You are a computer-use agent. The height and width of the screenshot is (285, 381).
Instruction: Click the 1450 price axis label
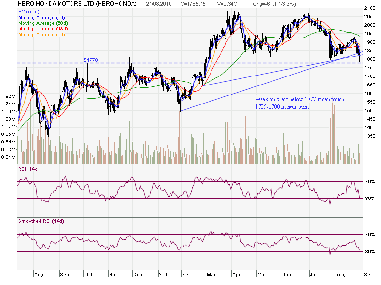370,119
